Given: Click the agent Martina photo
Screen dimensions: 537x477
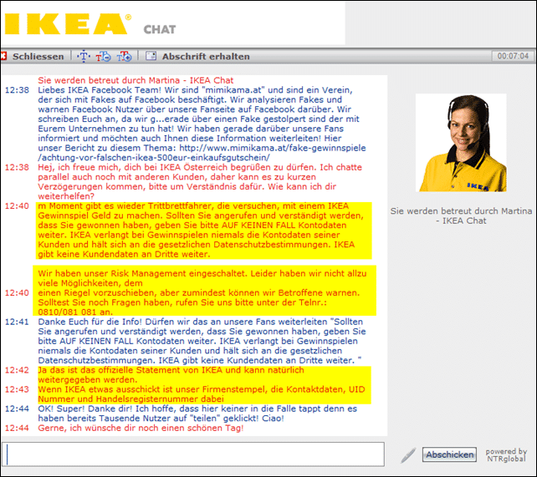Looking at the screenshot, I should pos(461,143).
